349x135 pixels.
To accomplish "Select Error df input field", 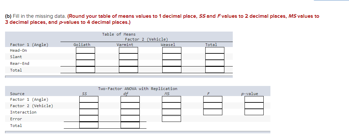I will (x=130, y=119).
